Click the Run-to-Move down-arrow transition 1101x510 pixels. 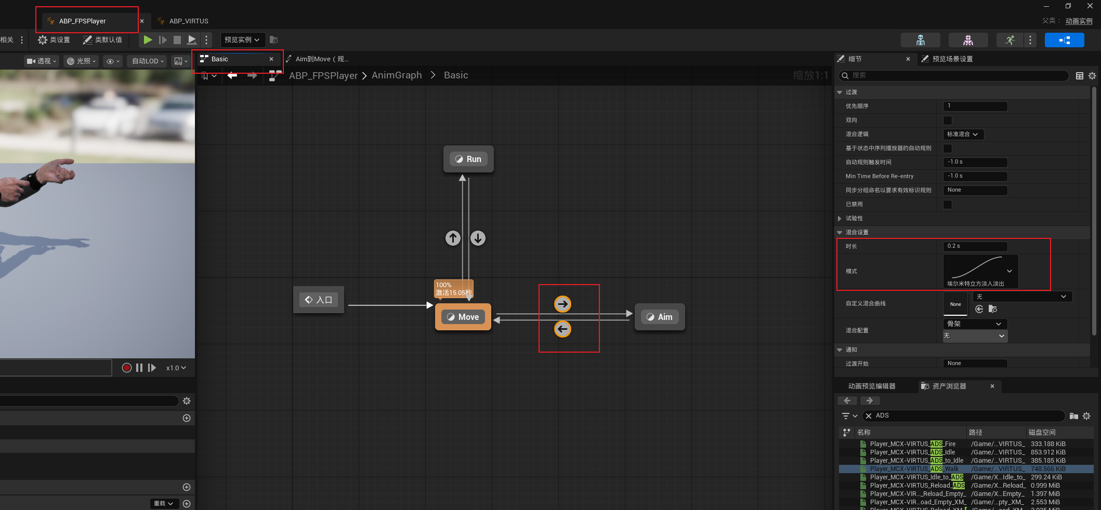pyautogui.click(x=478, y=238)
